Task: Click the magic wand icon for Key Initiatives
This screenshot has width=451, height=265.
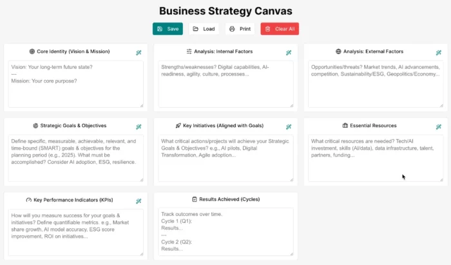Action: 289,127
